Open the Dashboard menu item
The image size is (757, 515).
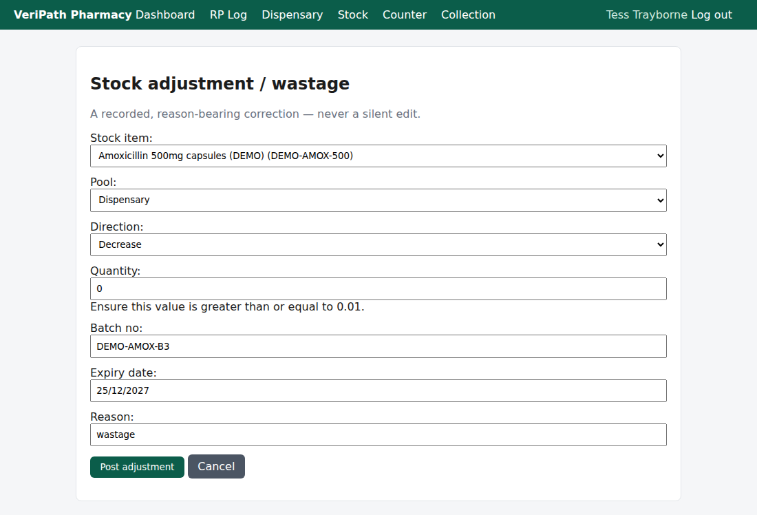165,14
